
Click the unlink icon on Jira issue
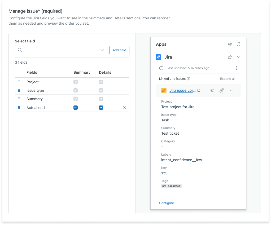coord(222,90)
